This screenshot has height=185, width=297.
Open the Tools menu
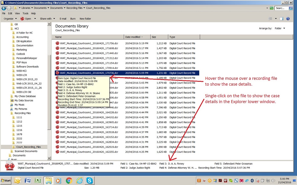click(25, 13)
